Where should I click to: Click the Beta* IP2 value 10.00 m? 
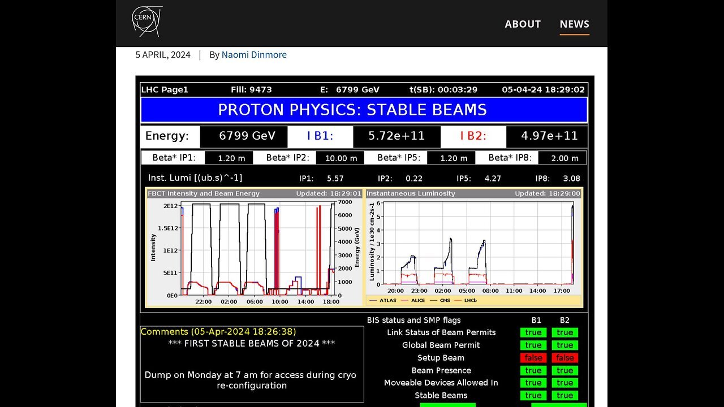coord(340,158)
